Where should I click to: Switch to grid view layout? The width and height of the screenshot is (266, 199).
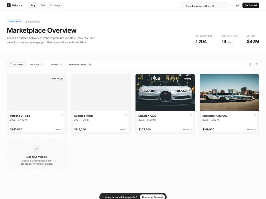click(250, 64)
